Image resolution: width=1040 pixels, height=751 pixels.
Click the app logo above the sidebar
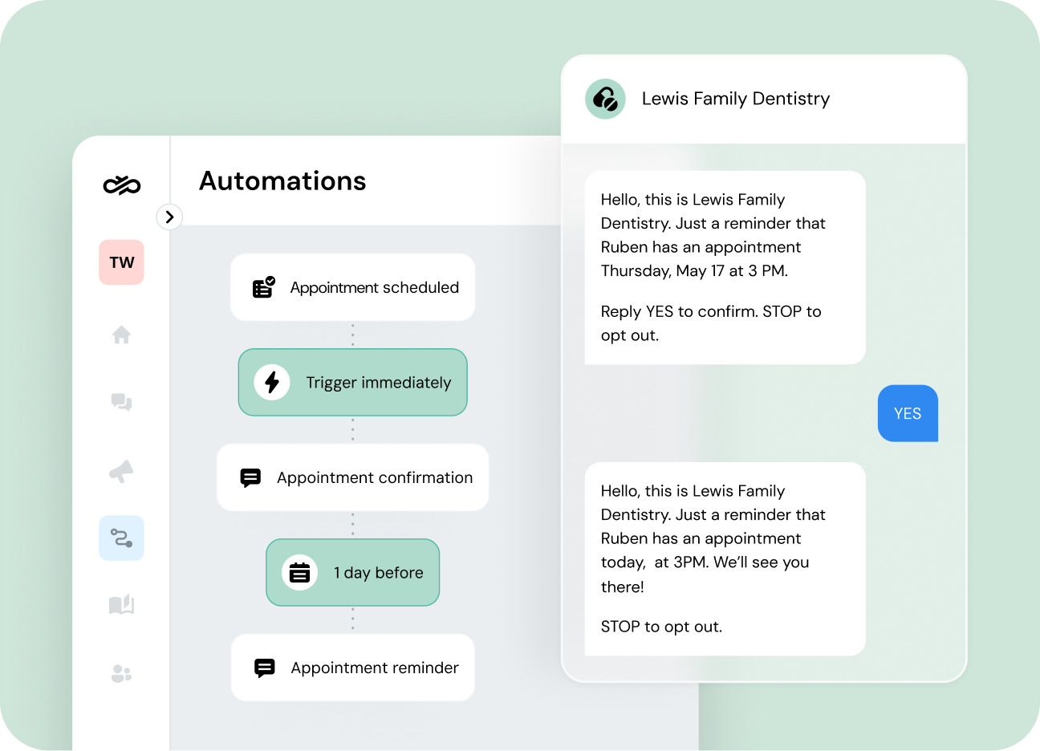click(121, 185)
